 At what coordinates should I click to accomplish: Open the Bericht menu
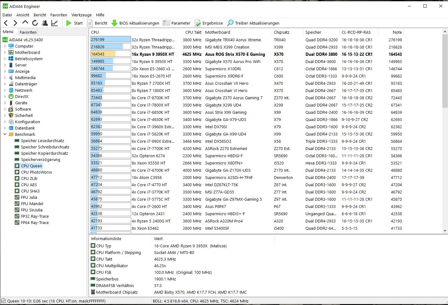(x=40, y=15)
